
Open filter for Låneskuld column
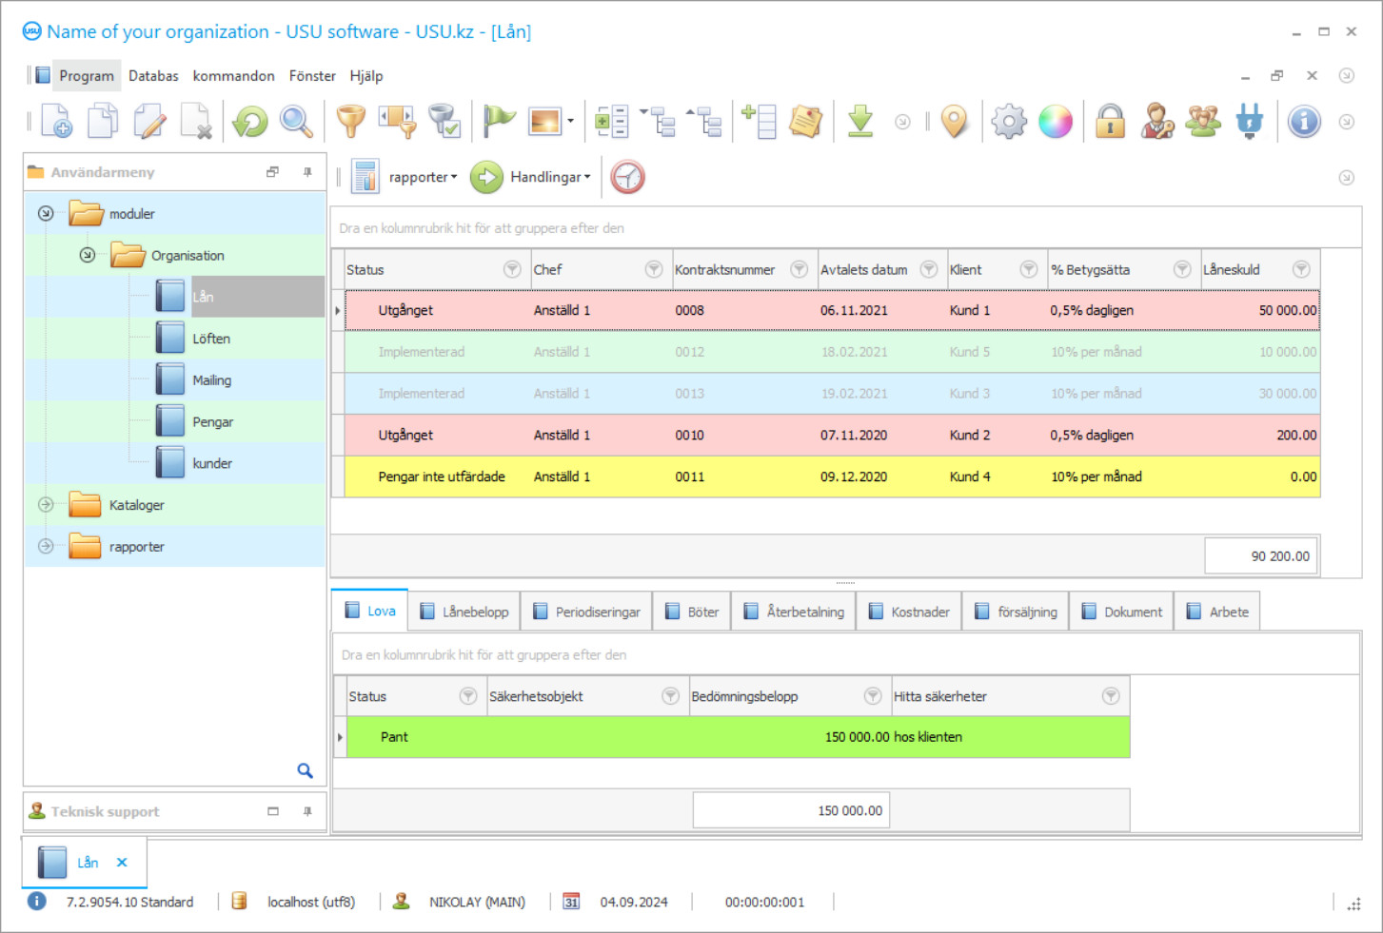tap(1301, 269)
